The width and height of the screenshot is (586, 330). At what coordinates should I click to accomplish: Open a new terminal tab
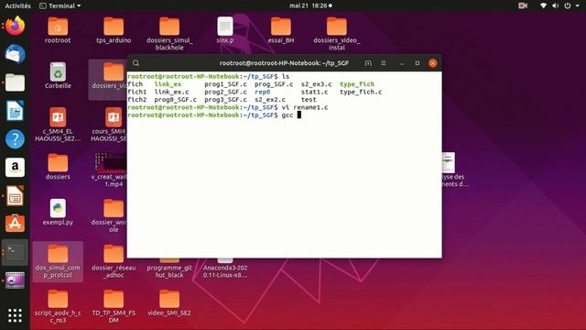368,63
